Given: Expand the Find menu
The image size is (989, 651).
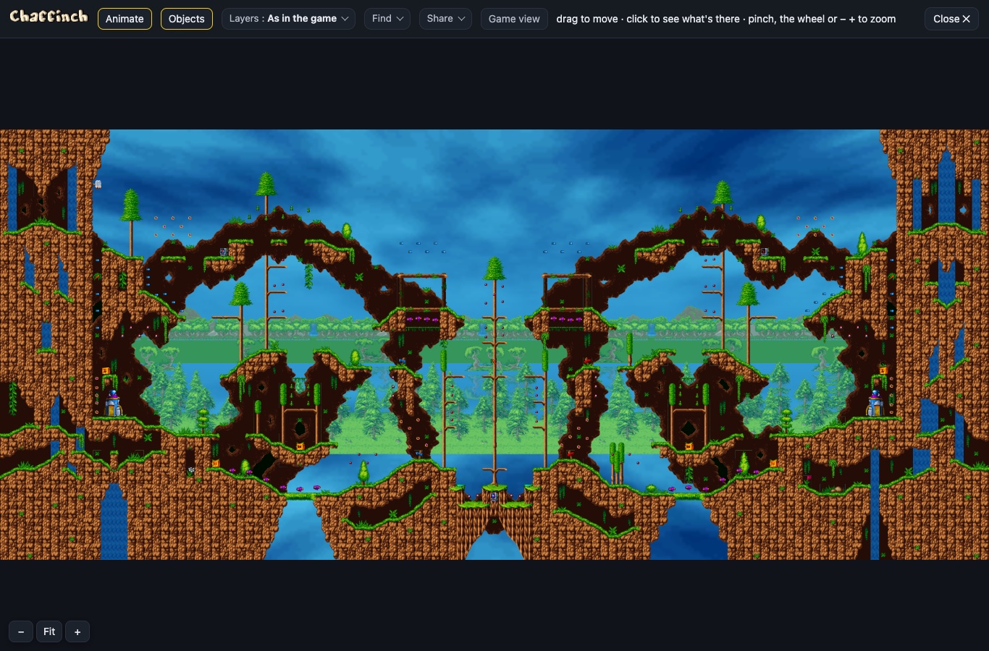Looking at the screenshot, I should point(387,19).
